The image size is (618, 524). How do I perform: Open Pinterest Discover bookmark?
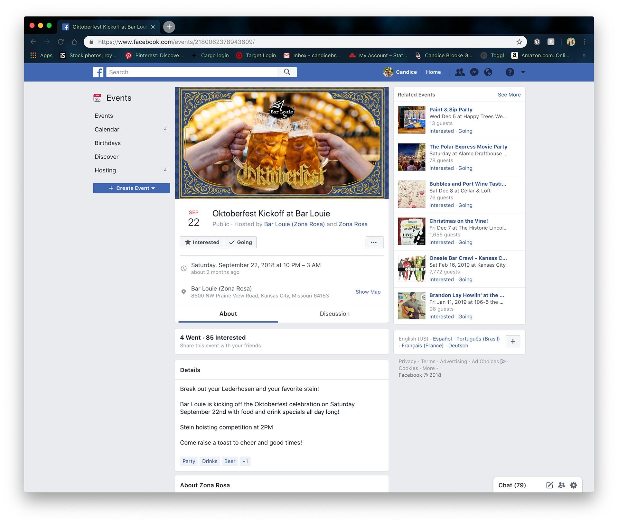coord(154,55)
